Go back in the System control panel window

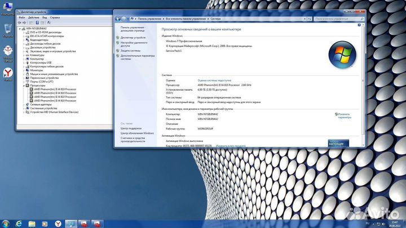[118, 19]
